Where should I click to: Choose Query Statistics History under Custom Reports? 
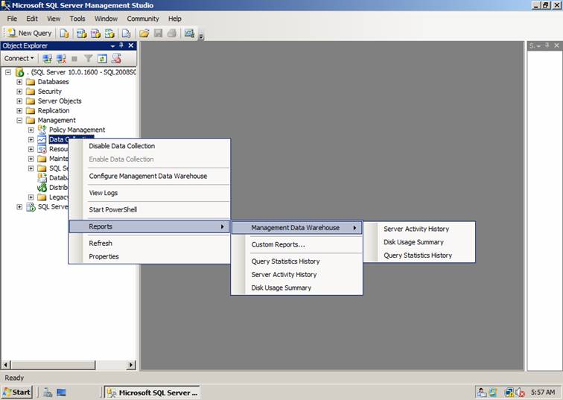tap(296, 261)
